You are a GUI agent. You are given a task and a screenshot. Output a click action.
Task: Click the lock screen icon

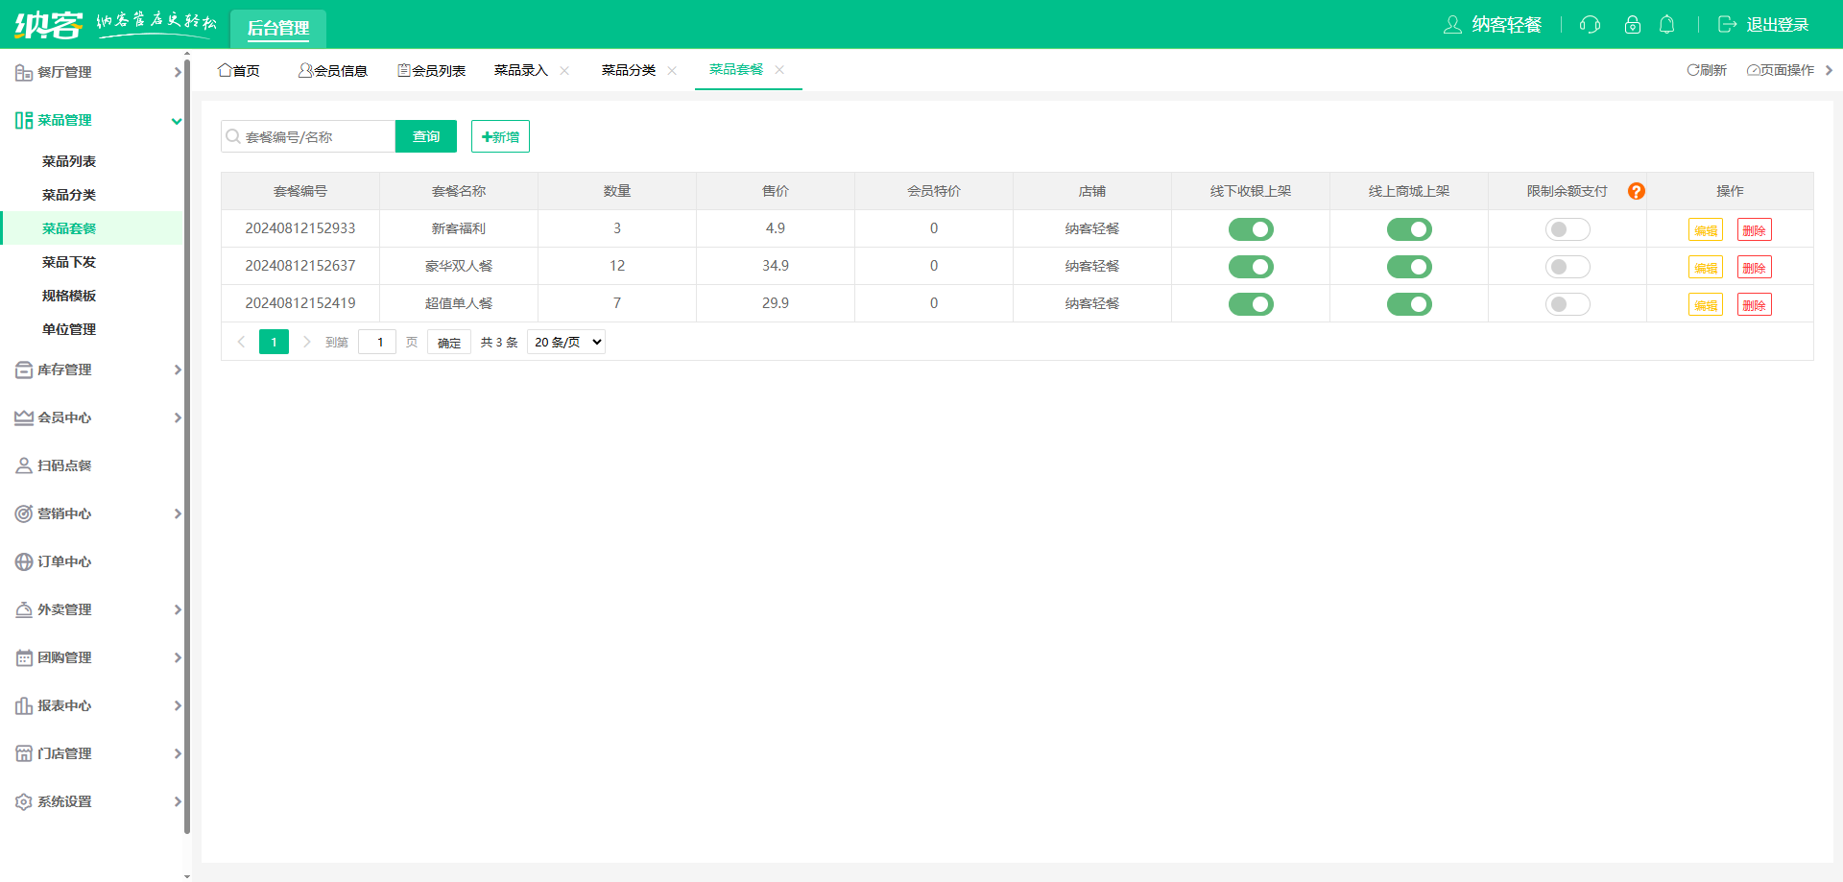1632,25
